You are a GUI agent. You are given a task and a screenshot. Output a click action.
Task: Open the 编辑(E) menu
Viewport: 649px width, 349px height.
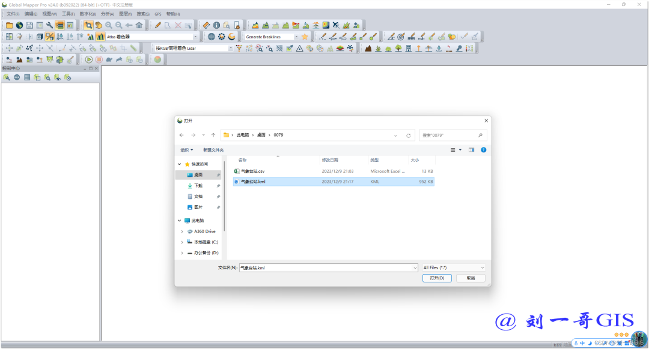(x=31, y=14)
